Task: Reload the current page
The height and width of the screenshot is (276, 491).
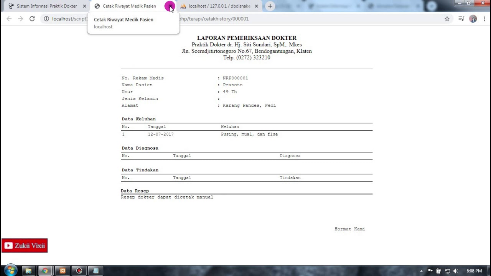Action: click(32, 19)
